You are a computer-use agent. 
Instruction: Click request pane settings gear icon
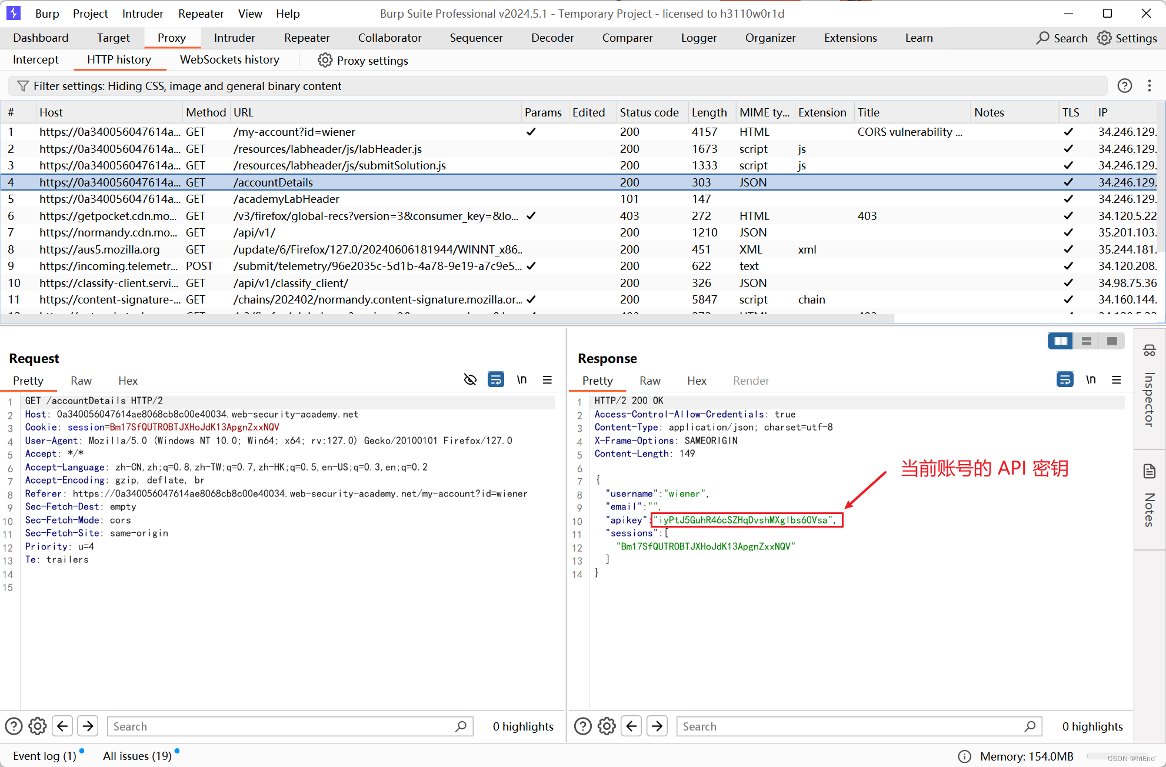[38, 726]
